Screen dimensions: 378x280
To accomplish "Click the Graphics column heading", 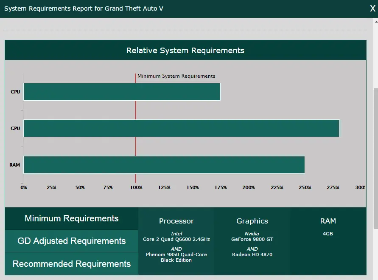I will [x=252, y=221].
